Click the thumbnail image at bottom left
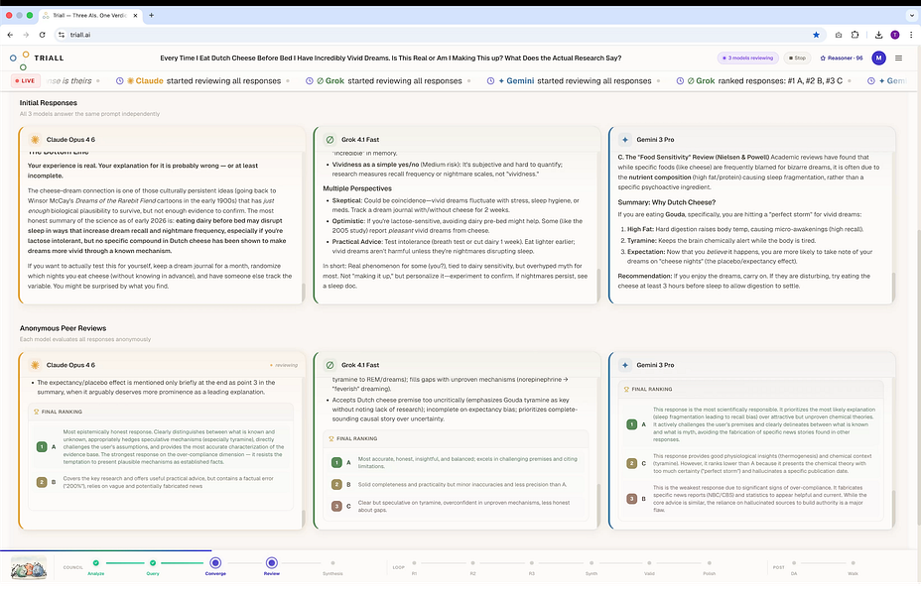921x595 pixels. (x=29, y=568)
